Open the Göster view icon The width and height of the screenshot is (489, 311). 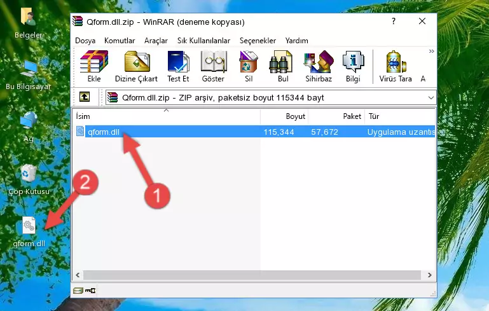click(x=213, y=66)
